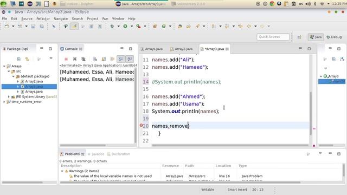347x195 pixels.
Task: Expand the time_runtime_error project node
Action: (4, 102)
